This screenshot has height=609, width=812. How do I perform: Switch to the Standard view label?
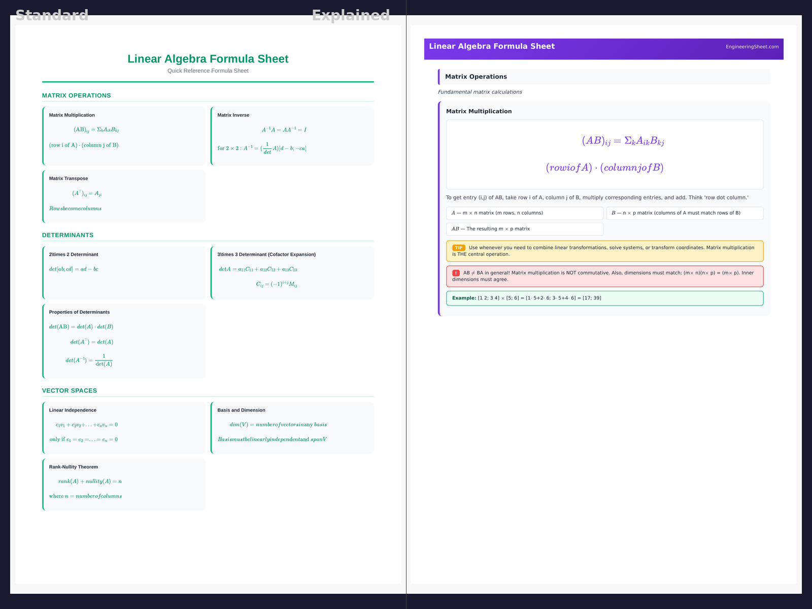(x=52, y=15)
